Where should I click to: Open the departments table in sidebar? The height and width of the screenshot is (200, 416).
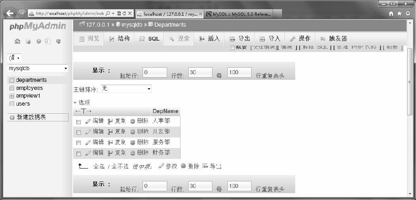pos(31,80)
